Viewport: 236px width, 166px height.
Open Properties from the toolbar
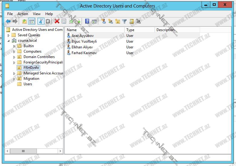[x=64, y=21]
